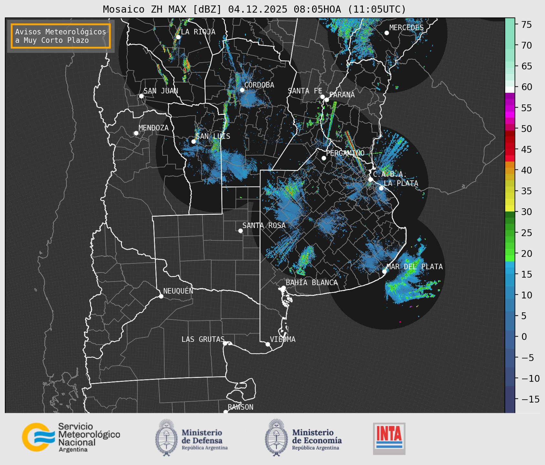
Task: Click the Paraná city marker dot
Action: tap(327, 100)
